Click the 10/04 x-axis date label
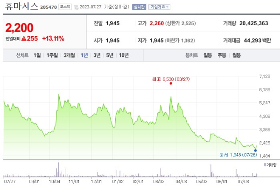280x191 pixels. 55,182
